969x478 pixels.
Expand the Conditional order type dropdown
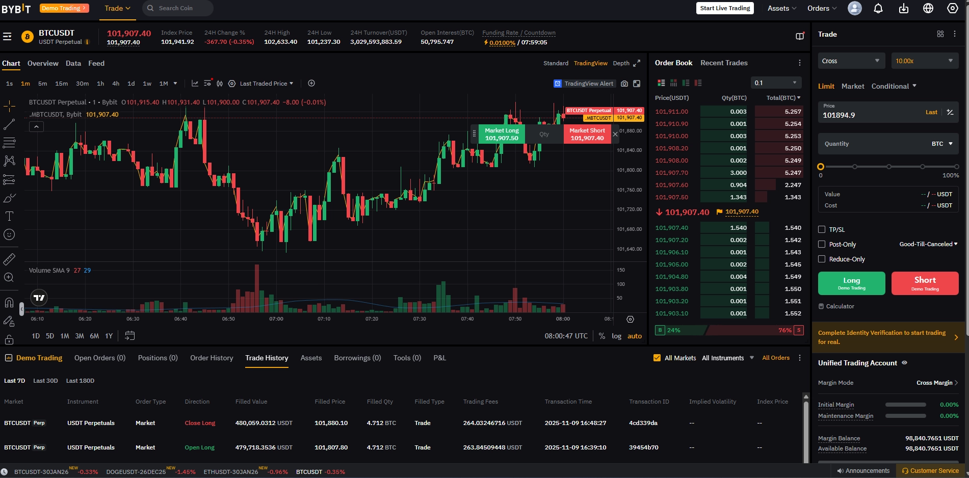pos(894,86)
